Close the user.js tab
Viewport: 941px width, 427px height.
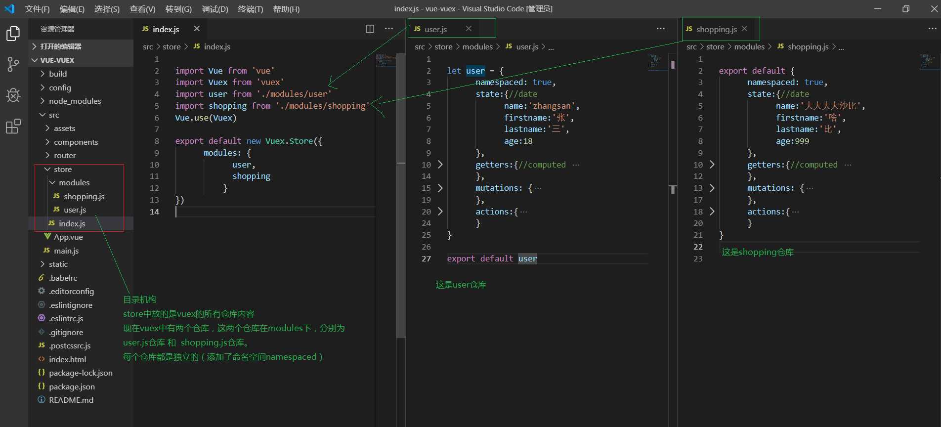point(469,29)
